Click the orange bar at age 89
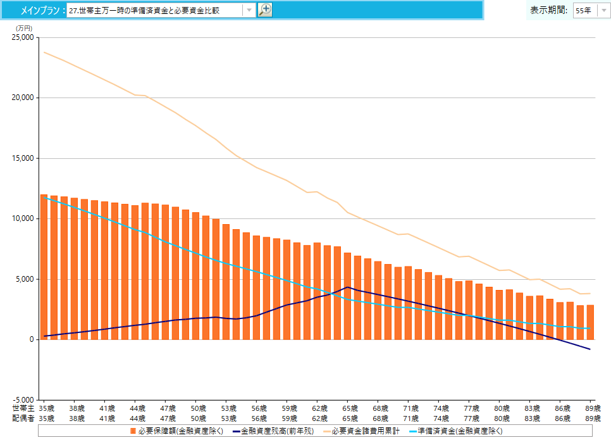 click(590, 322)
